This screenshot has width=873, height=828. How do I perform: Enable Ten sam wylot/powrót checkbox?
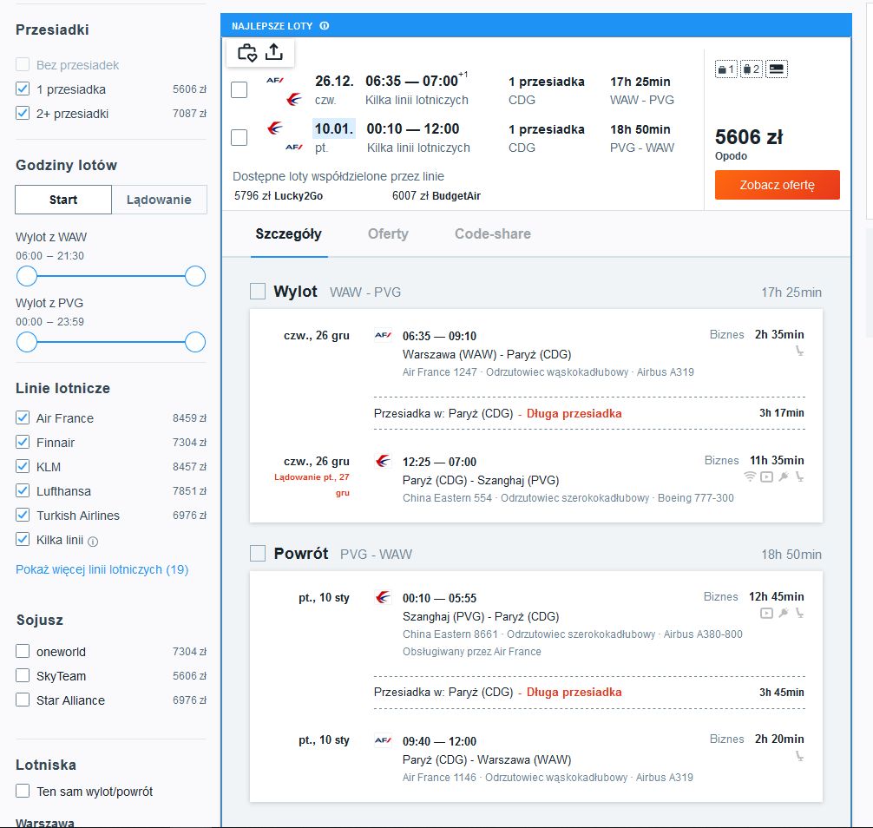pyautogui.click(x=23, y=791)
